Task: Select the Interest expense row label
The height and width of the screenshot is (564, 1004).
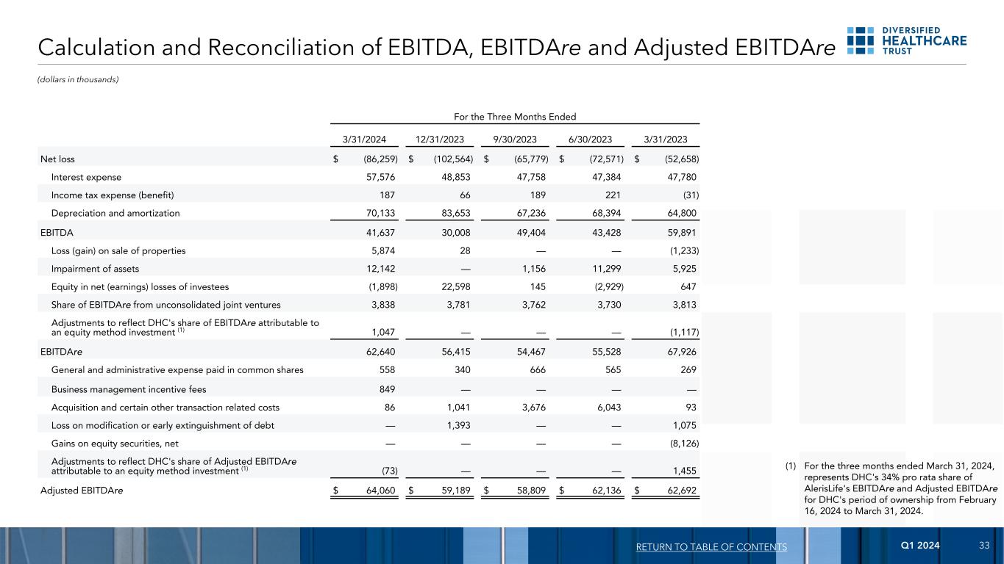Action: (x=86, y=177)
